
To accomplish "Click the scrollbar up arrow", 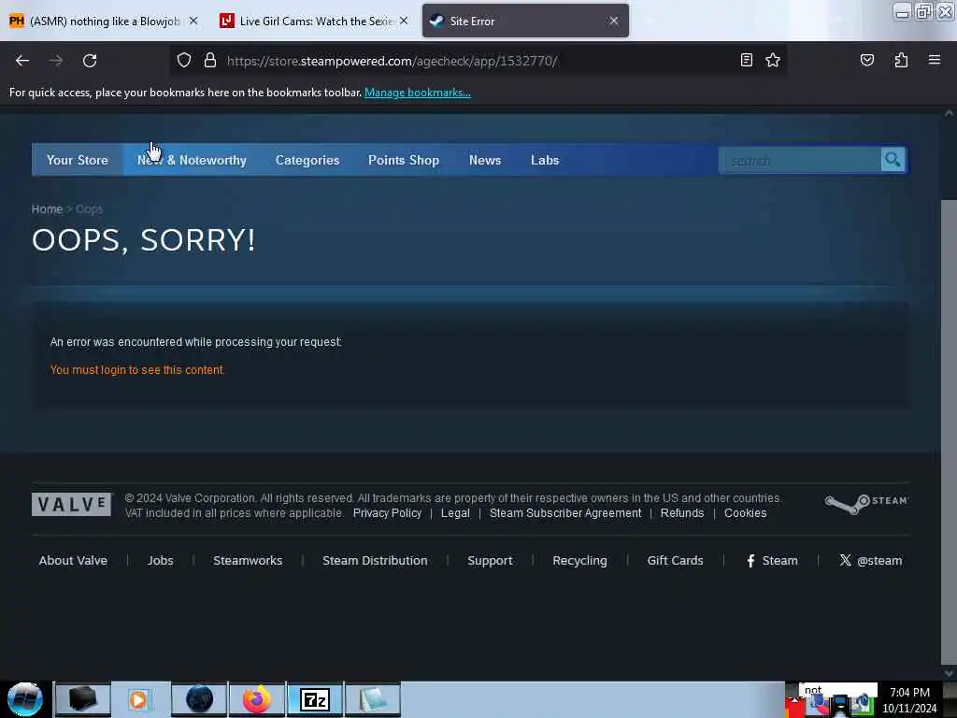I will pyautogui.click(x=949, y=113).
